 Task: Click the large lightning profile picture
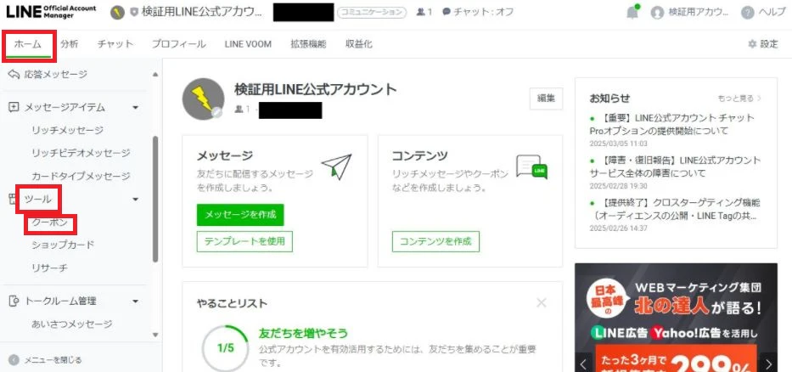(203, 99)
